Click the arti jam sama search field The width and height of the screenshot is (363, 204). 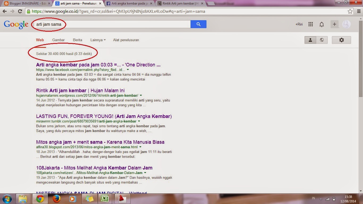tap(112, 24)
